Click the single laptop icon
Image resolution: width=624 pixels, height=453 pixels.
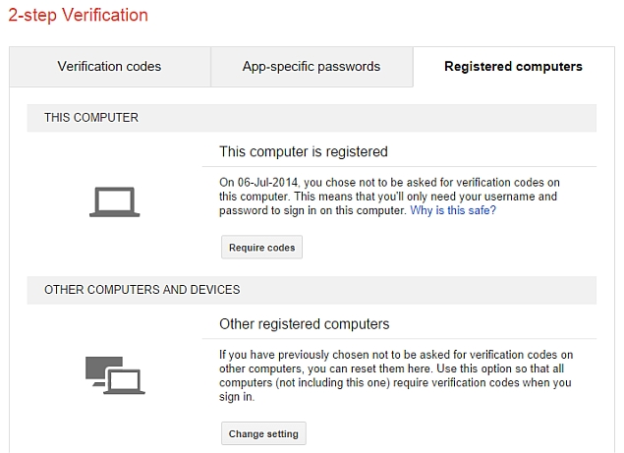pos(115,201)
